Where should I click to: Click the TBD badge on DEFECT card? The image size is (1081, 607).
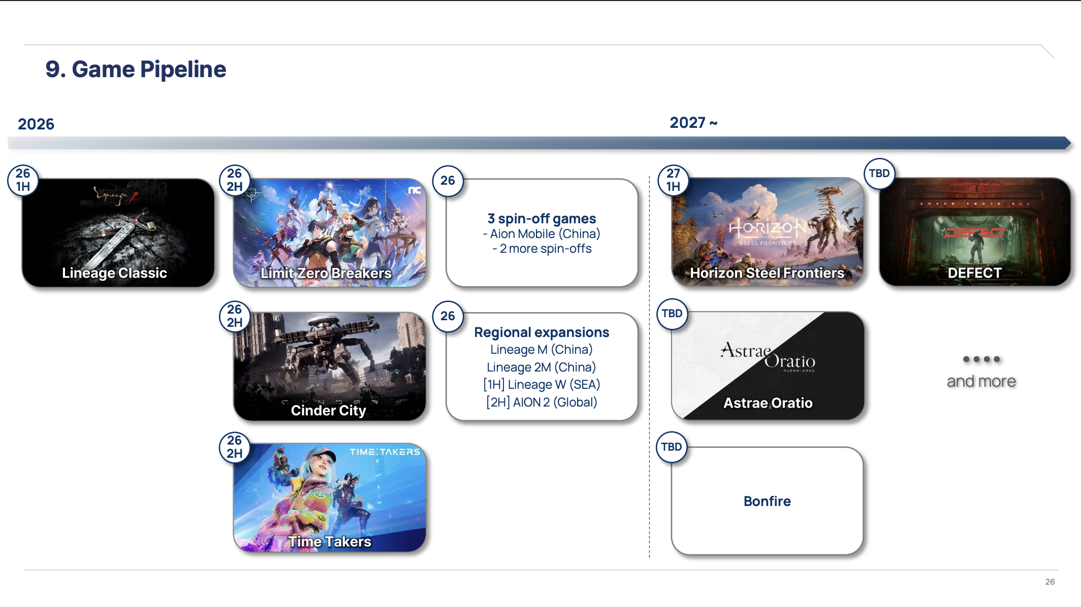click(x=879, y=174)
